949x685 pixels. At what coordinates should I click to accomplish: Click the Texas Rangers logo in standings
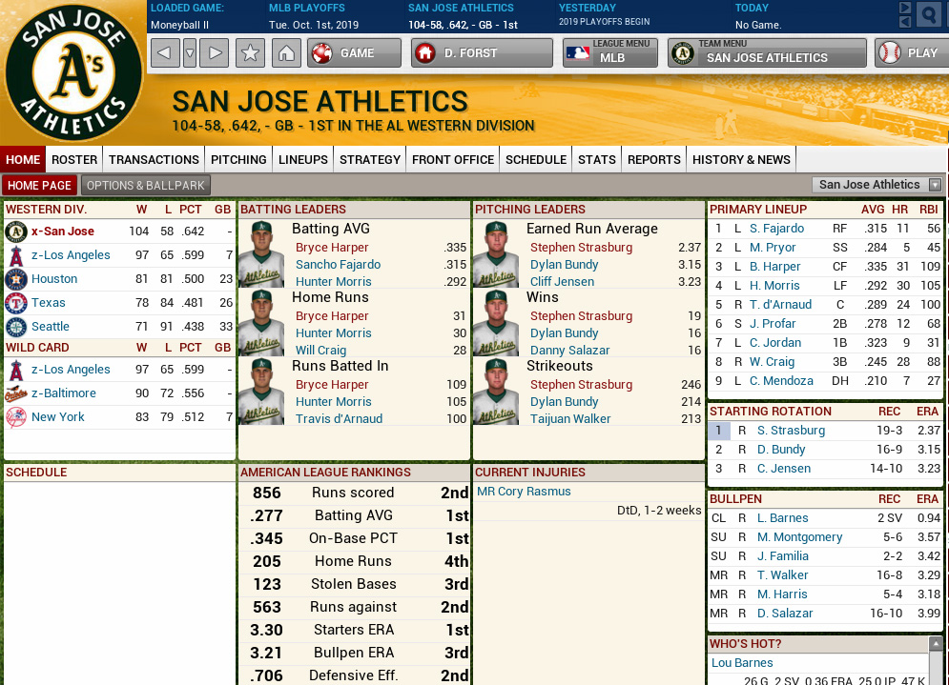click(x=16, y=303)
